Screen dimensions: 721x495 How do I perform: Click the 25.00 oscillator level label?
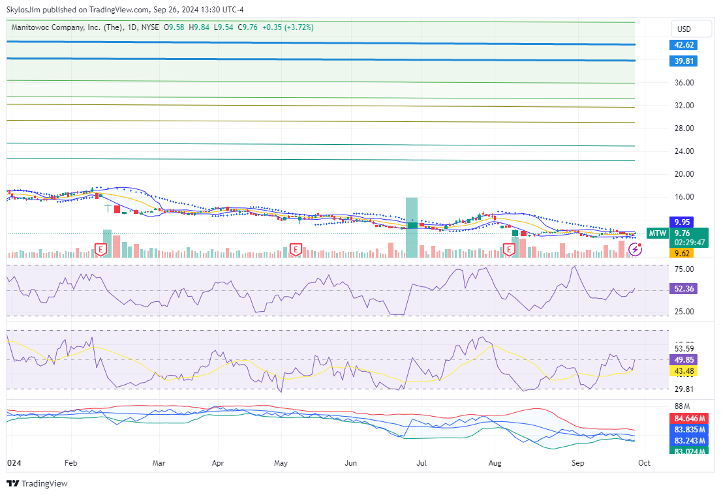[684, 312]
